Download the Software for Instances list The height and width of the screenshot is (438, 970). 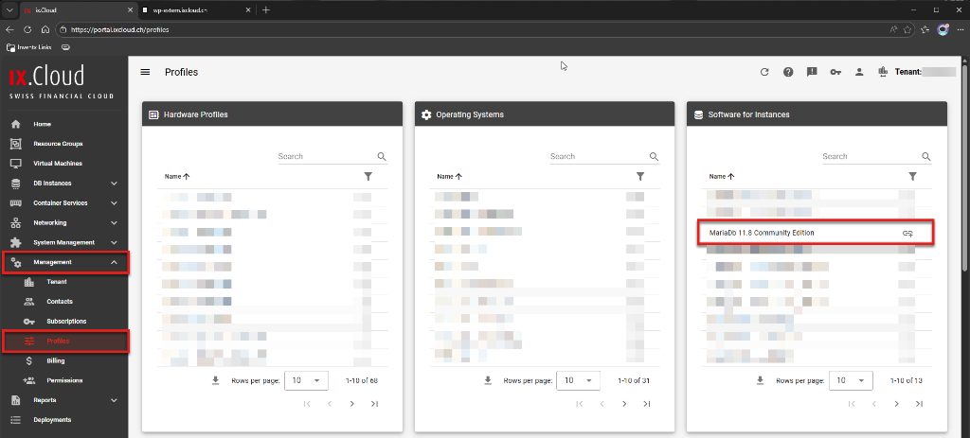click(x=761, y=380)
